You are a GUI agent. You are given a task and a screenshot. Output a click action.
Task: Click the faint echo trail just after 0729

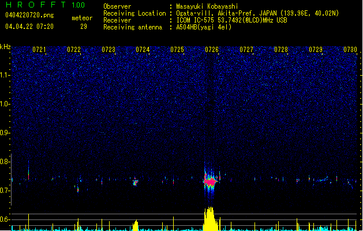(322, 180)
